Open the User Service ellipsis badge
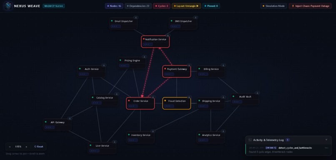 tap(94, 151)
